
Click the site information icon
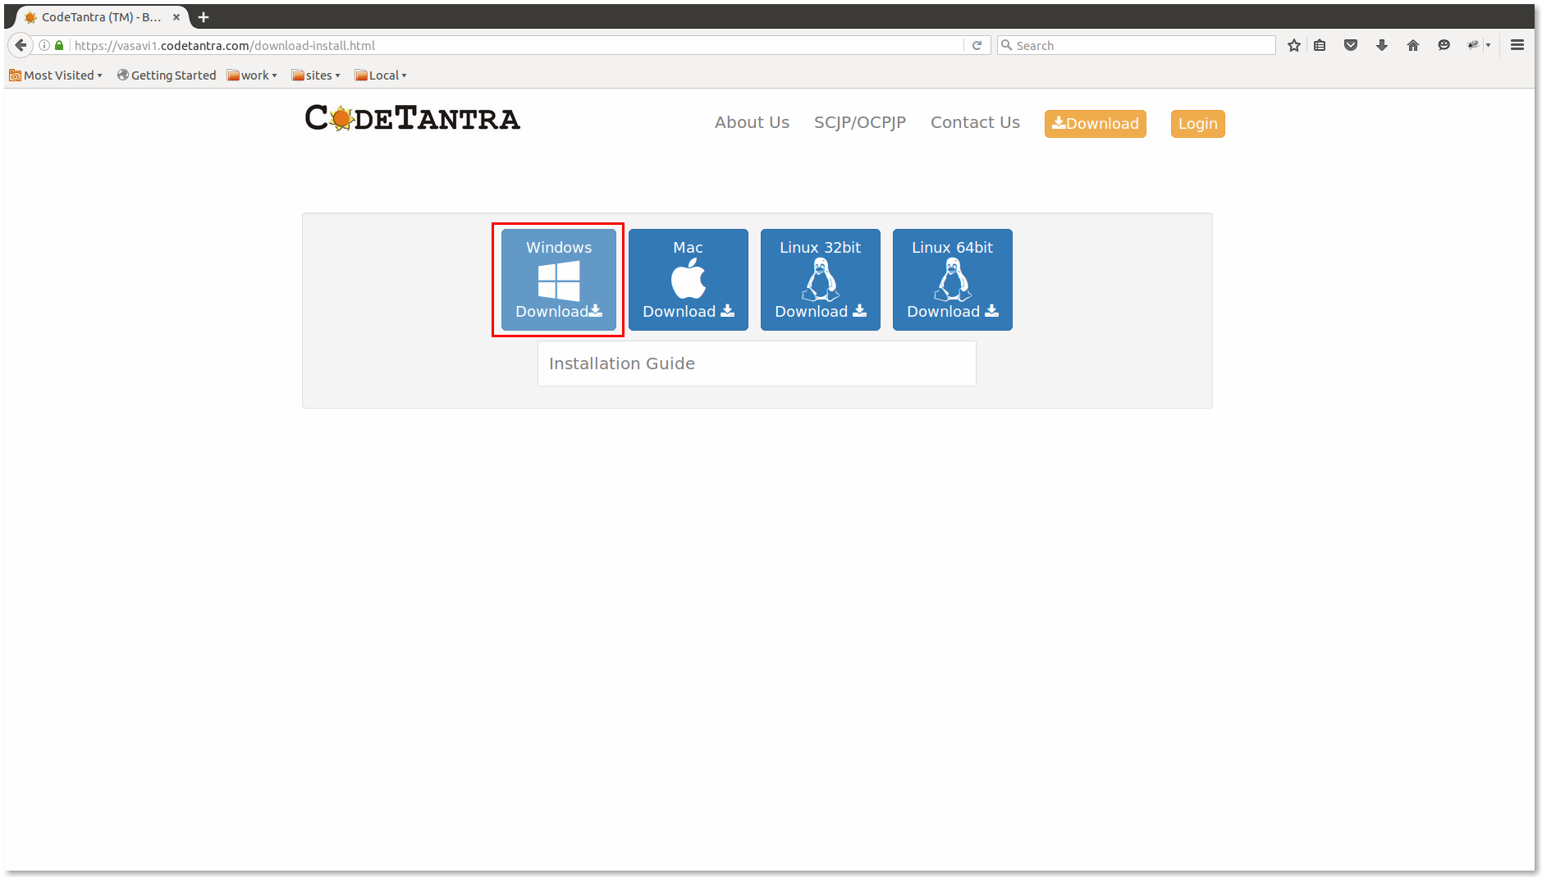point(42,45)
